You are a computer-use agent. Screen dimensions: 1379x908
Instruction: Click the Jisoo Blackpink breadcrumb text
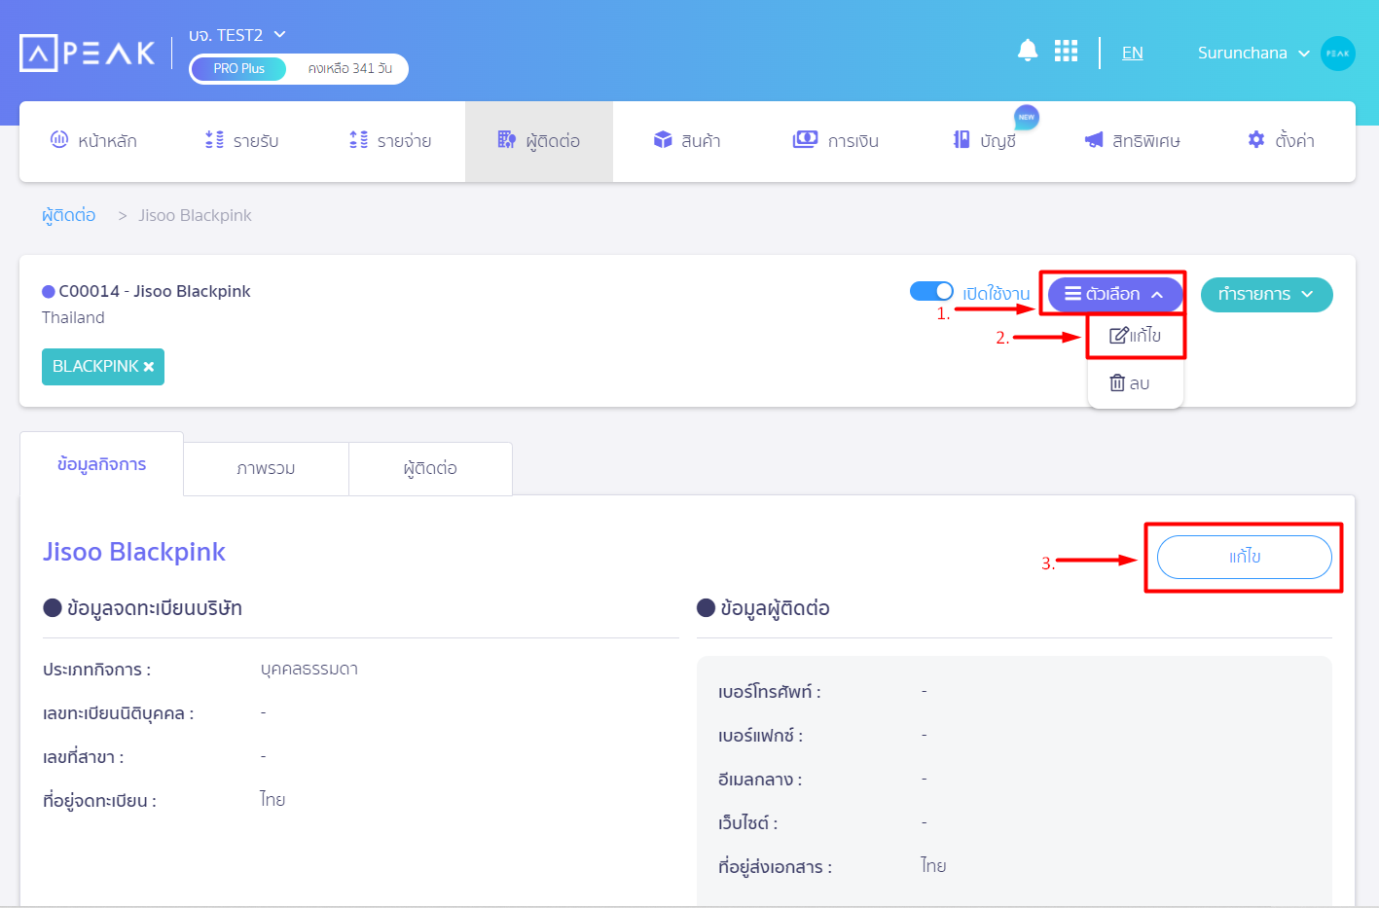click(x=195, y=215)
